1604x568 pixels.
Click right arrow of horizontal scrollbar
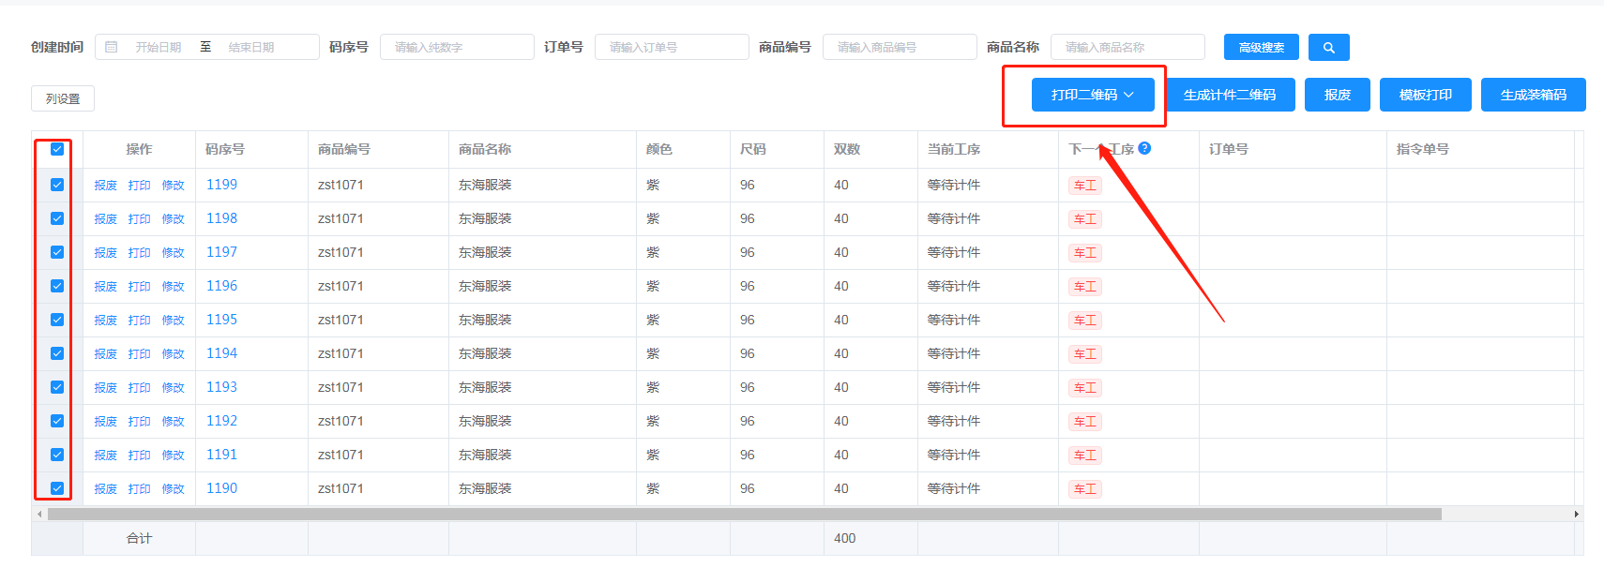click(x=1576, y=514)
